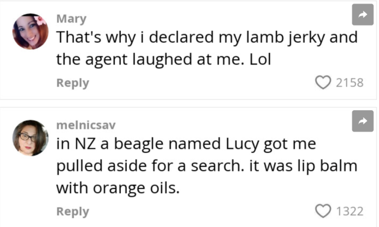This screenshot has width=379, height=227.
Task: Click the pink flower on Mary's avatar
Action: coord(41,20)
